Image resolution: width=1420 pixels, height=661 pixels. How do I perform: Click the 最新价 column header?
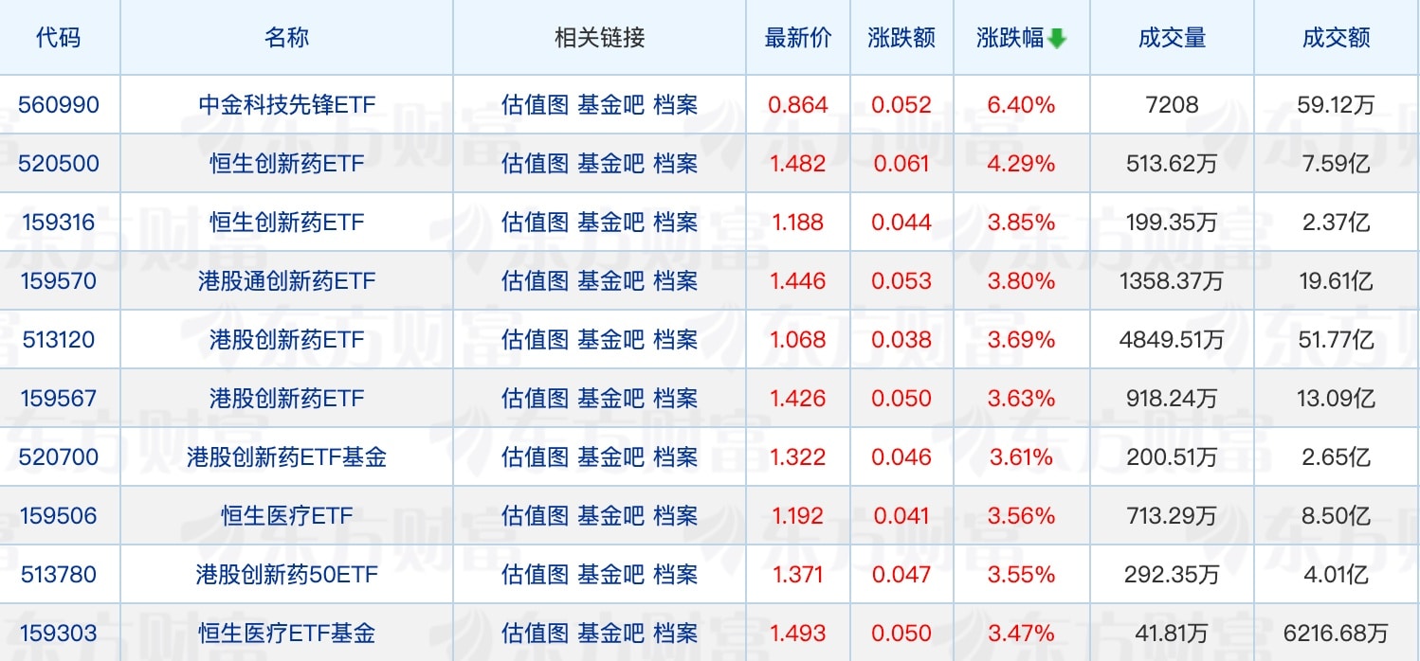click(x=797, y=38)
